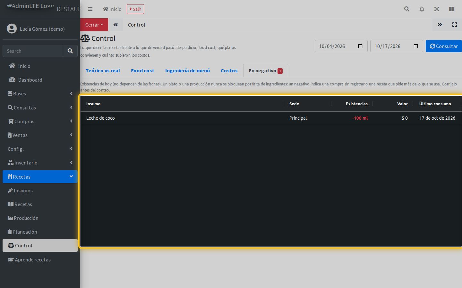Image resolution: width=462 pixels, height=288 pixels.
Task: Open calendar picker of the 10/17/2026 date
Action: pyautogui.click(x=416, y=46)
